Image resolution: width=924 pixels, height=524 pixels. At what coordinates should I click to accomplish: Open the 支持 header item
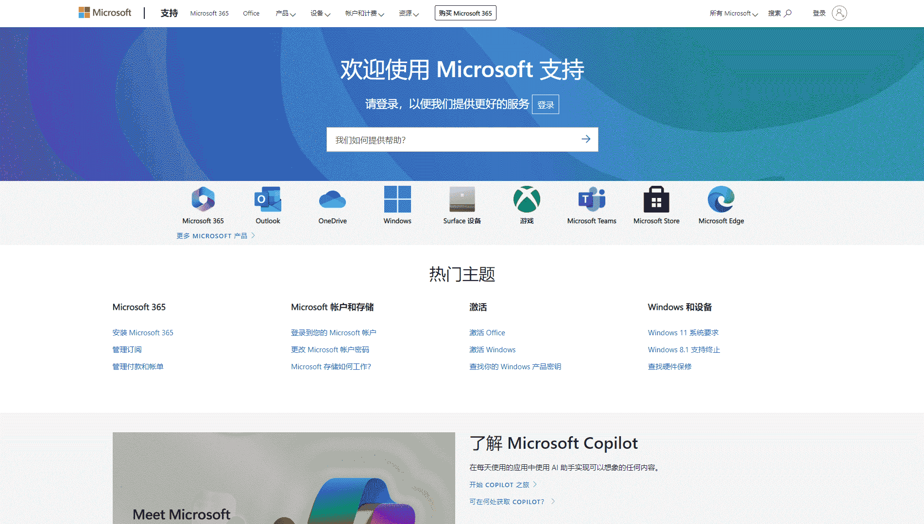(x=169, y=13)
